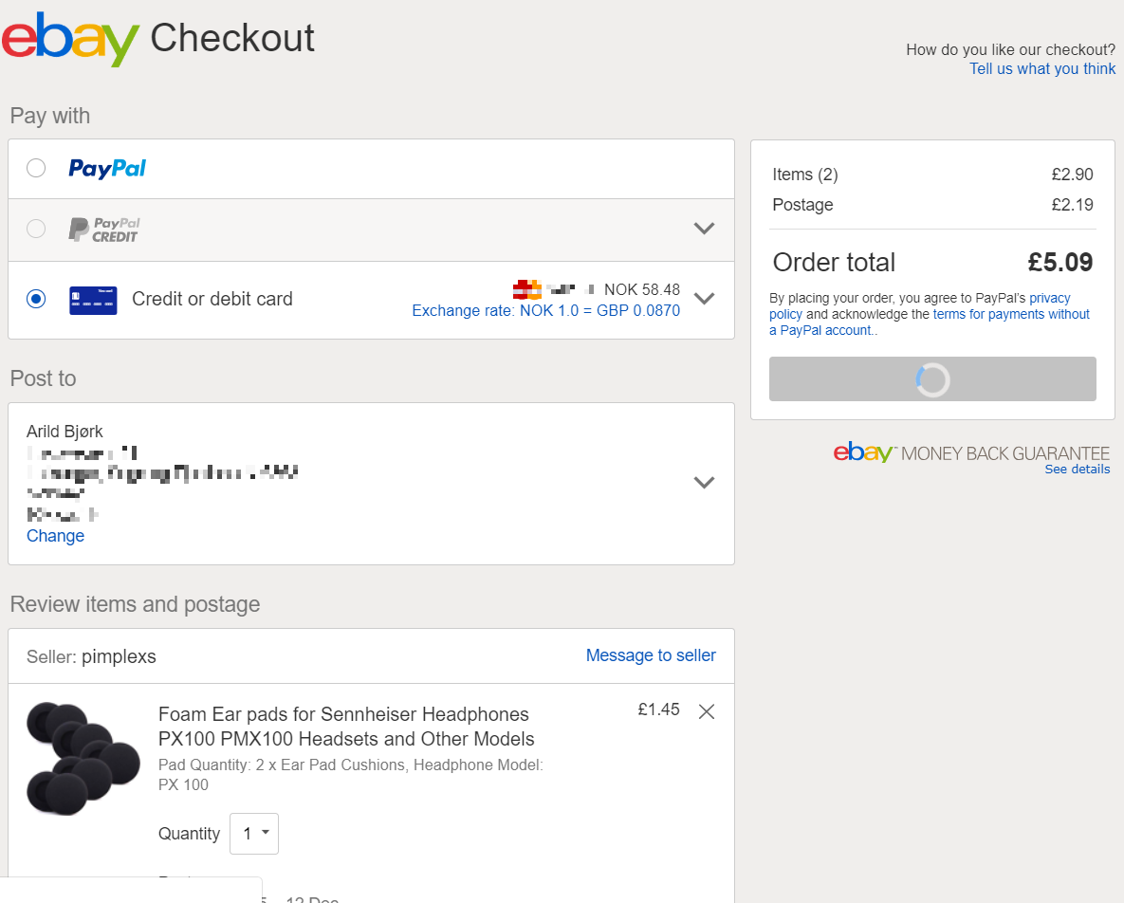Image resolution: width=1124 pixels, height=903 pixels.
Task: Select Credit or debit card radio button
Action: [x=36, y=299]
